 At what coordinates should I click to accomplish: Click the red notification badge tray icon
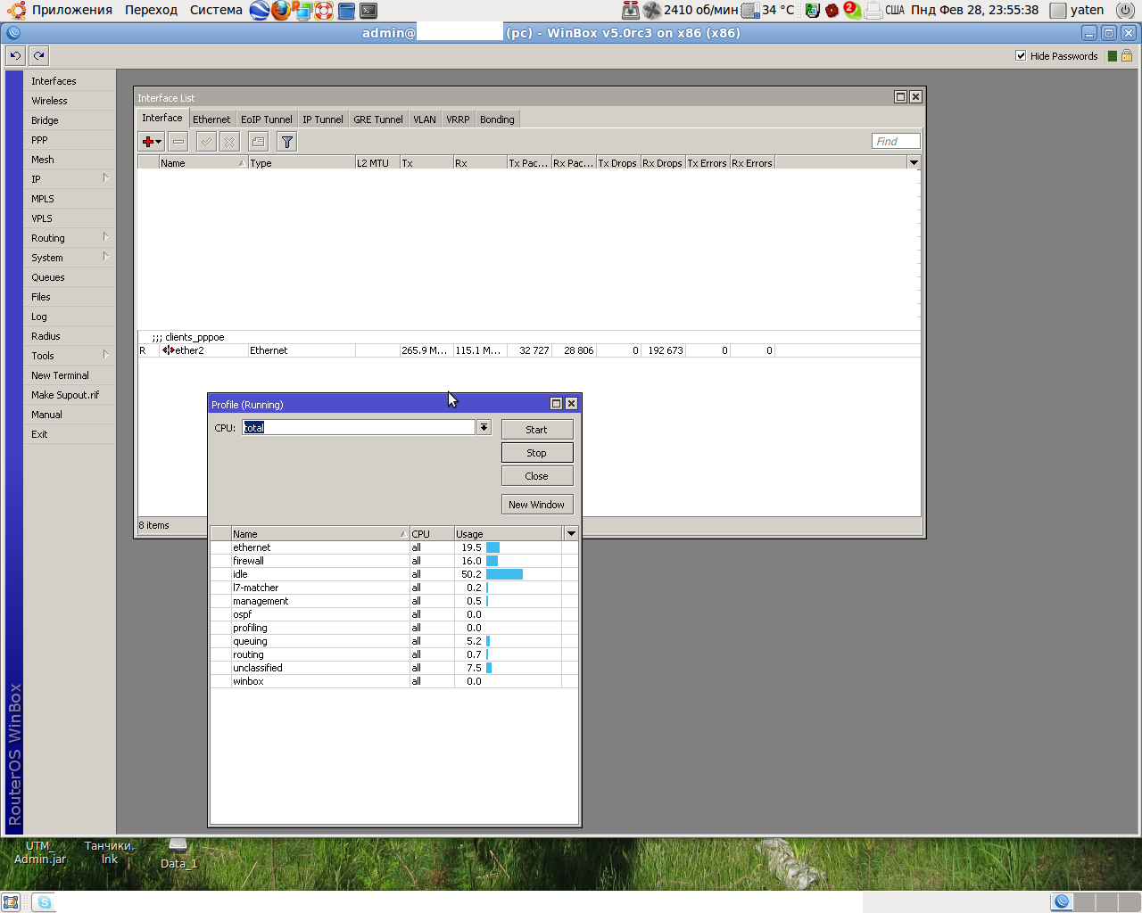[851, 10]
